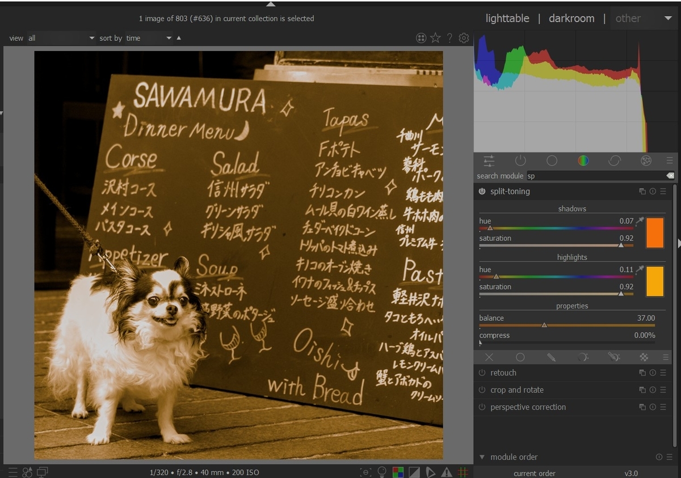Reset the retouch module
Image resolution: width=681 pixels, height=478 pixels.
click(x=653, y=373)
